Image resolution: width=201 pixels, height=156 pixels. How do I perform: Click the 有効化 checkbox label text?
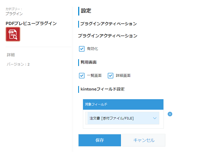pyautogui.click(x=92, y=49)
